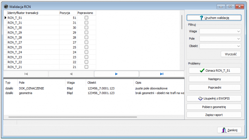Image resolution: width=249 pixels, height=140 pixels.
Task: Tick Poprawiono checkbox for RCN_T_24
Action: click(x=86, y=52)
